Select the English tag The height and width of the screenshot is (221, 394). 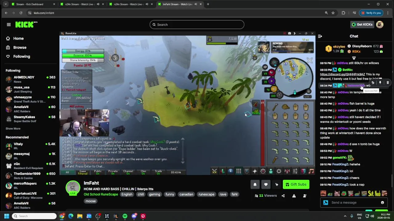[x=127, y=194]
